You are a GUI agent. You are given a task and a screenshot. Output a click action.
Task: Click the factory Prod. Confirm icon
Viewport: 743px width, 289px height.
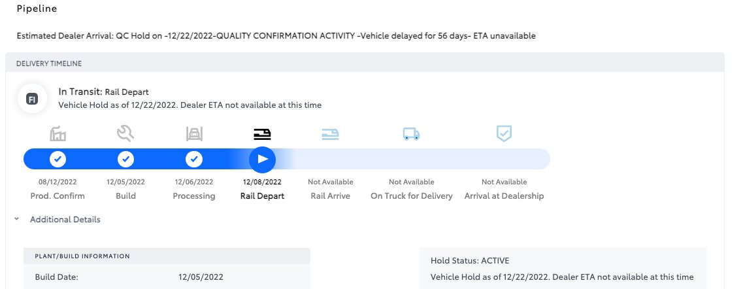point(58,134)
